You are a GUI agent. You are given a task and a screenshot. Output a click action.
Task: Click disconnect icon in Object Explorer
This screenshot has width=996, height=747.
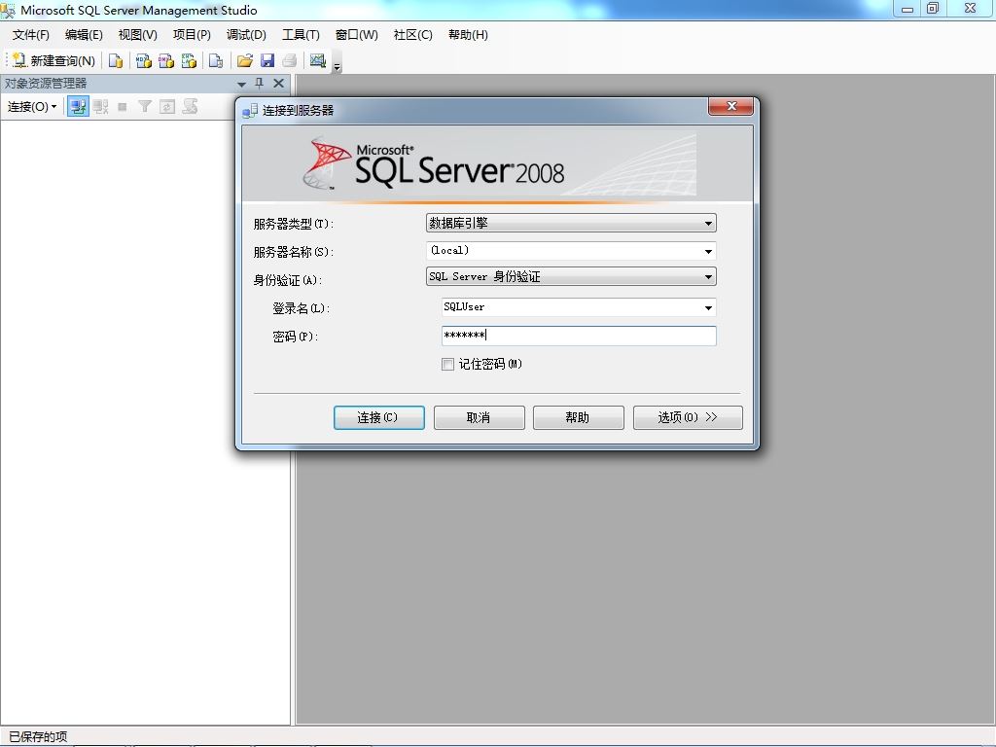point(100,107)
